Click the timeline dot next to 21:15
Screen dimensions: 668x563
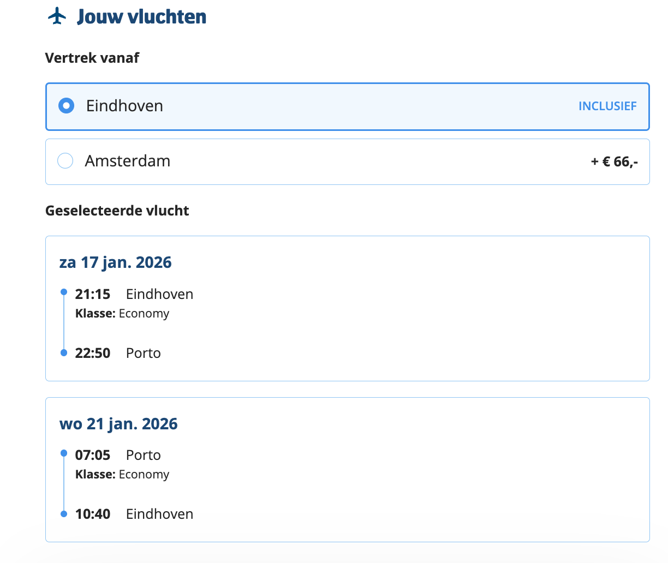point(64,292)
